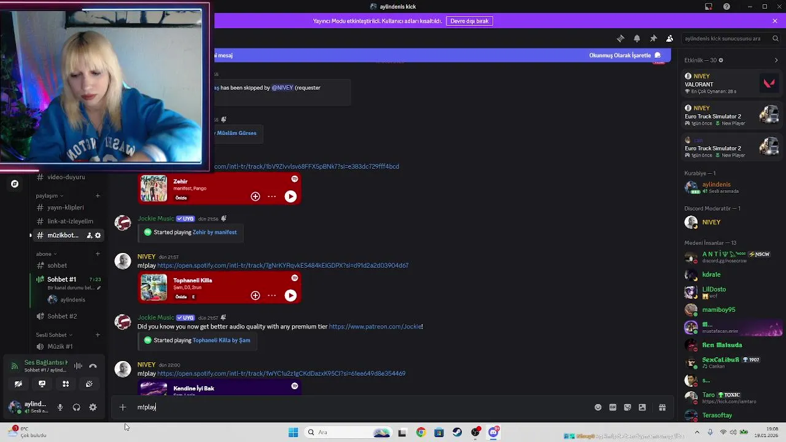Open Spotify link ending 61ee649d8e354469

point(281,373)
